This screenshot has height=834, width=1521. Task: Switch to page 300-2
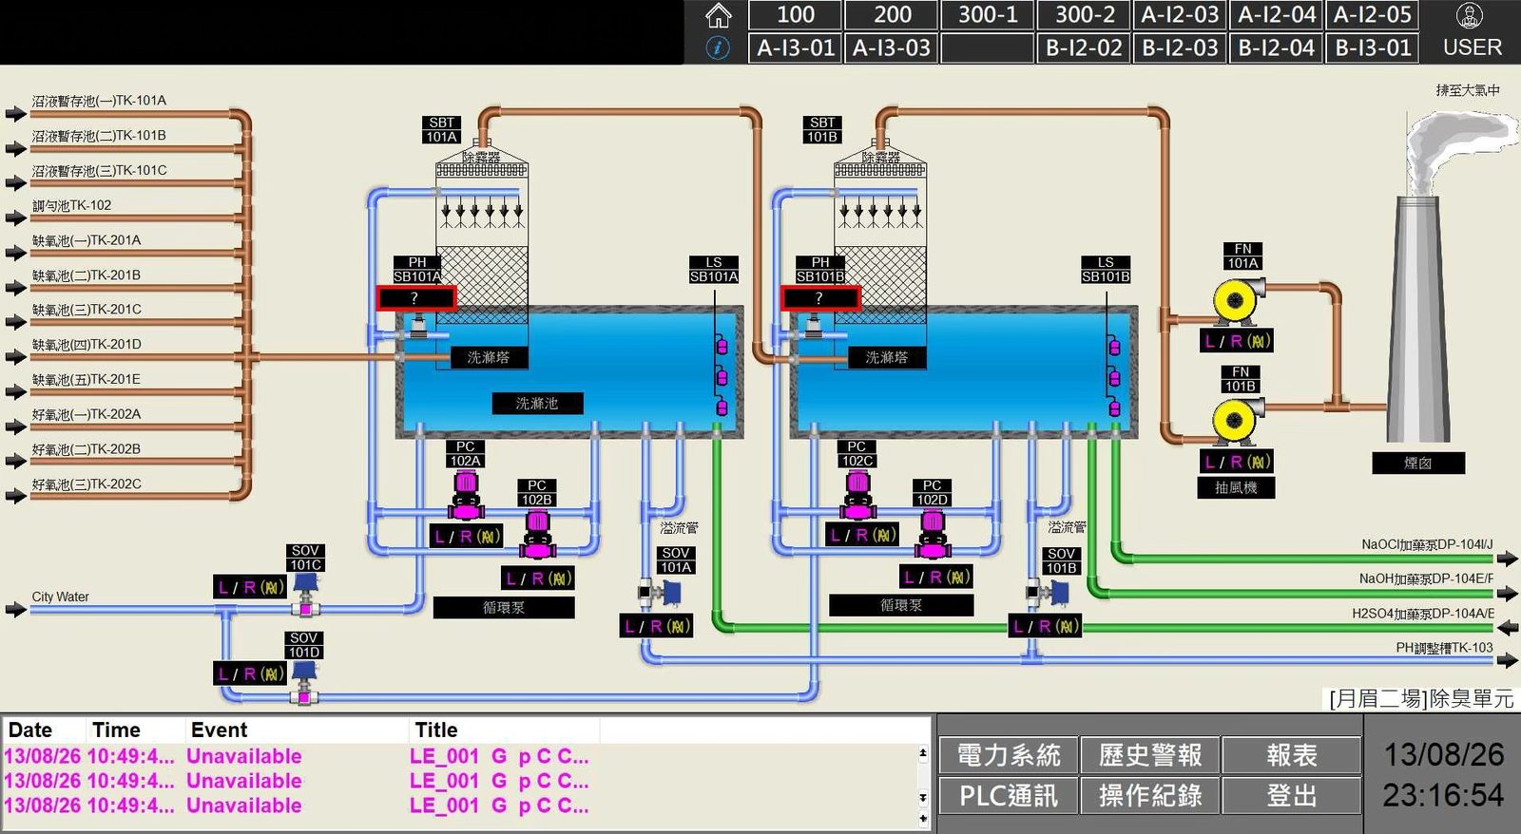click(x=1085, y=15)
